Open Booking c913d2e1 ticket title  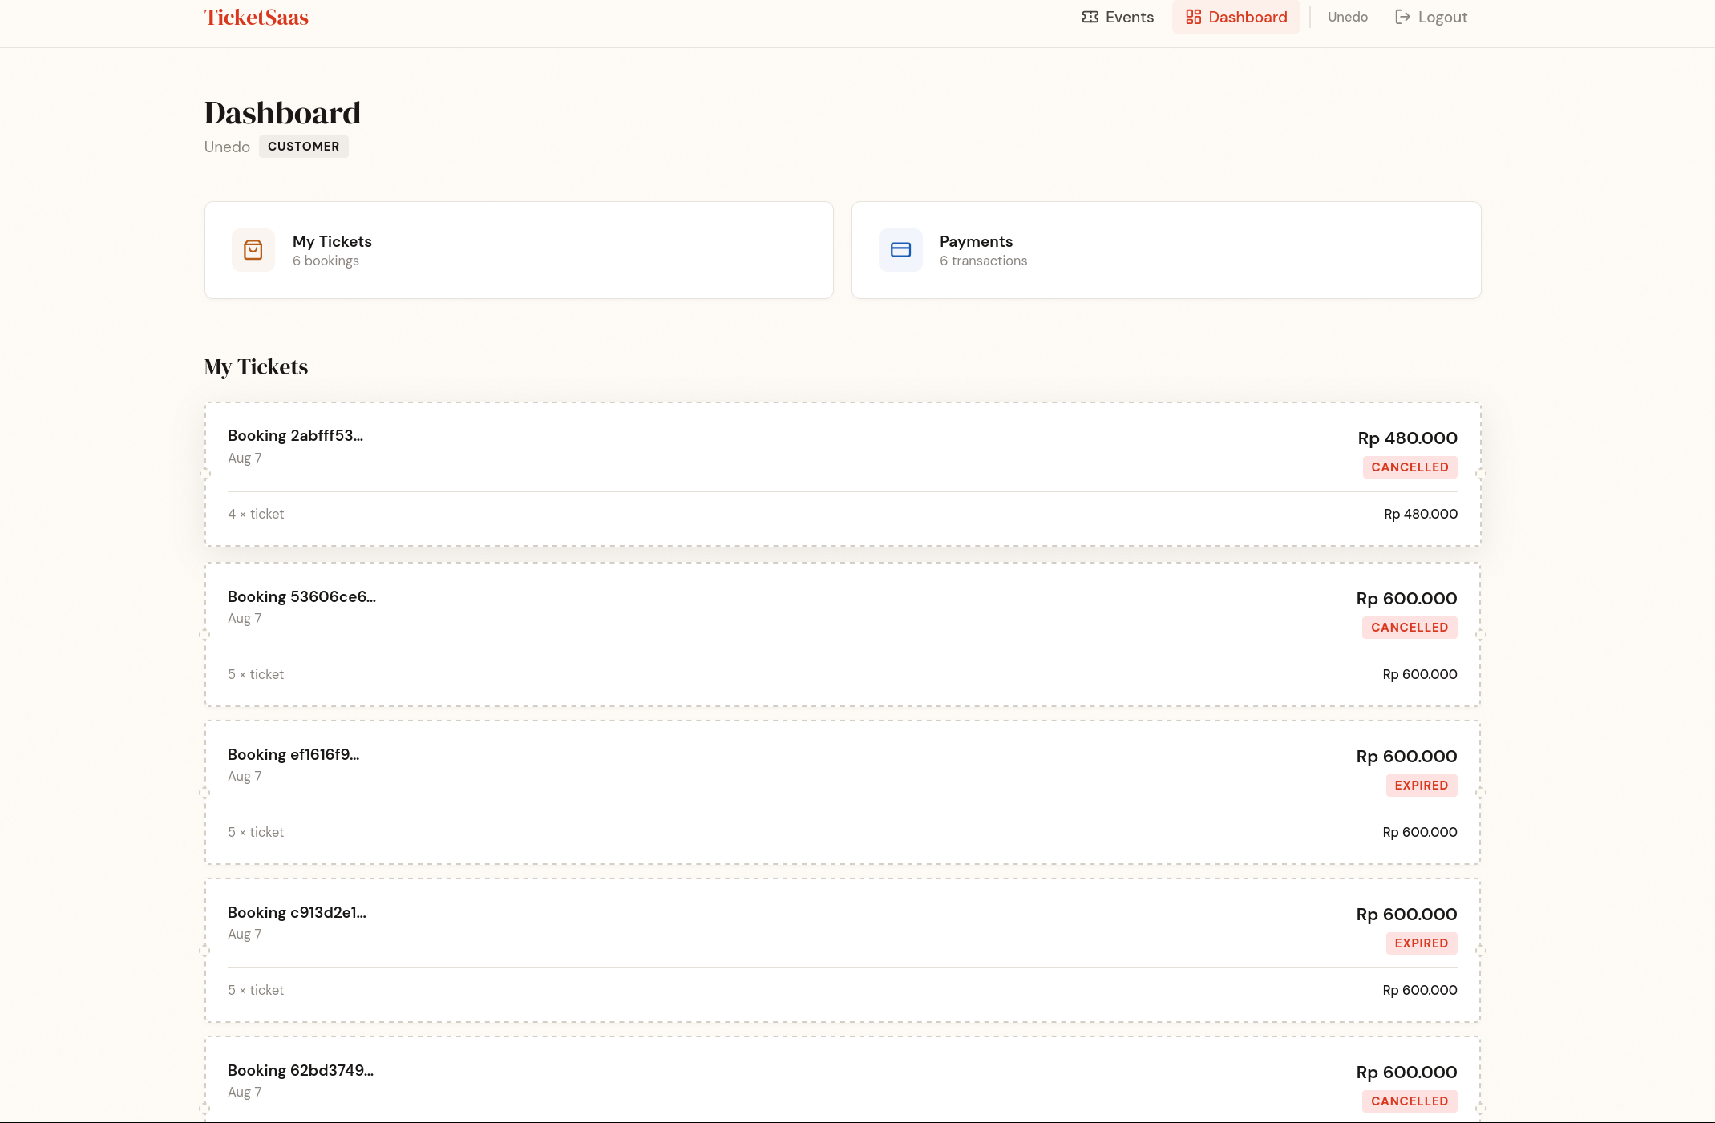click(297, 912)
